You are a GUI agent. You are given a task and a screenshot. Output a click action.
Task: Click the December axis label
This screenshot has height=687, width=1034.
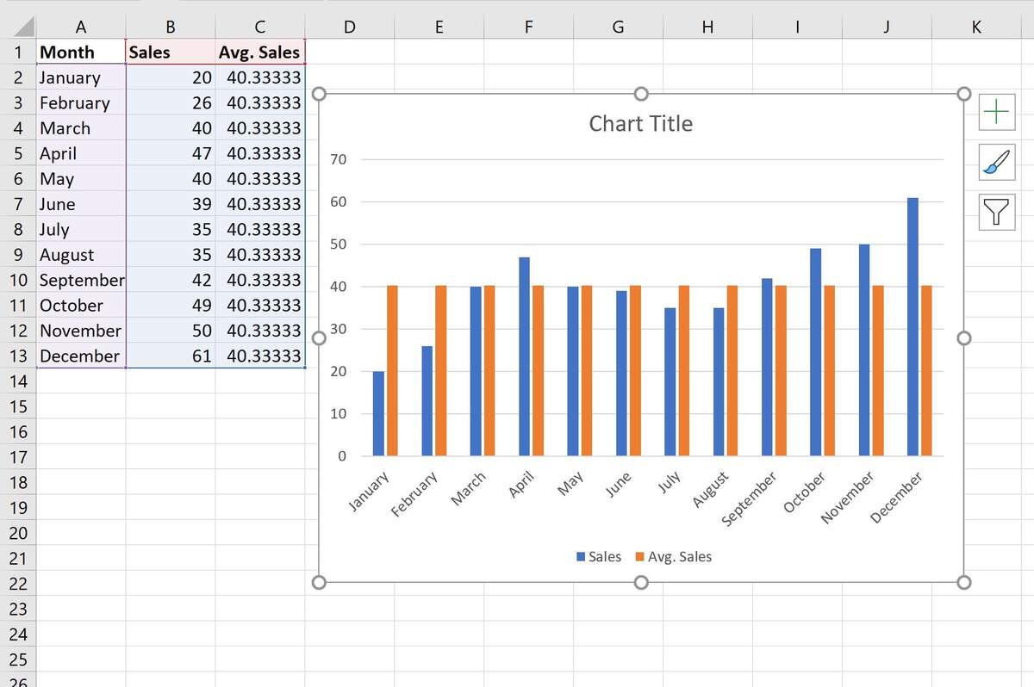(897, 498)
